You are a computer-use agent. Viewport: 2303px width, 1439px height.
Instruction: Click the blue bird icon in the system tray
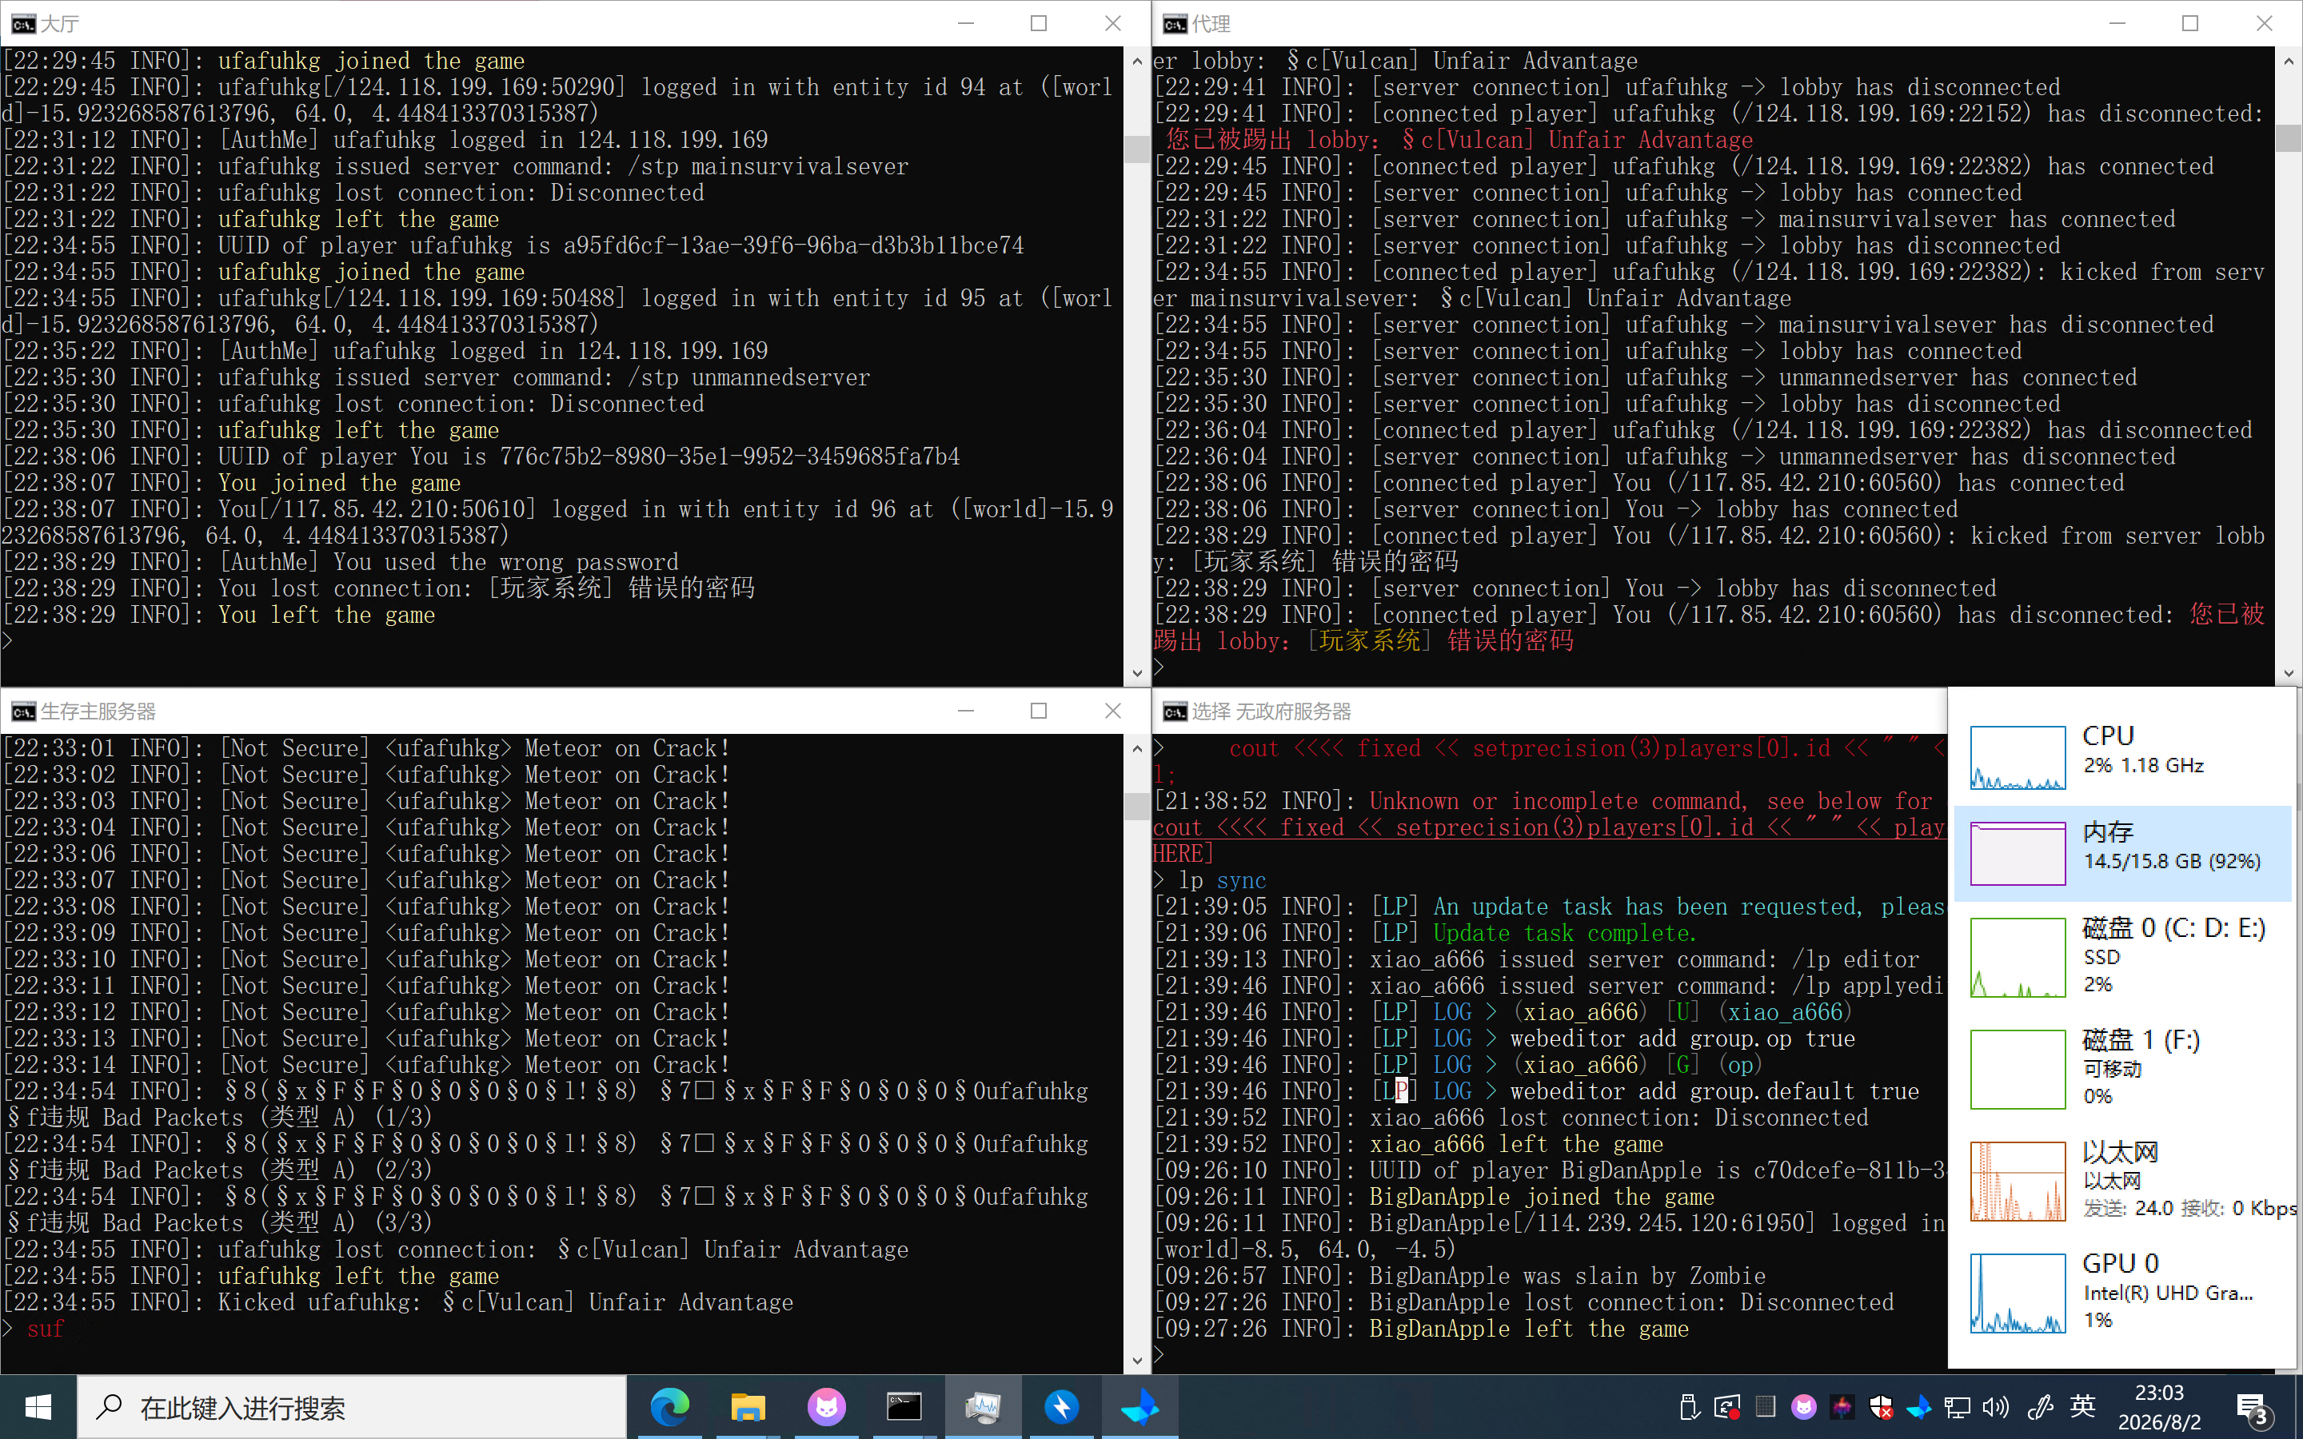[x=1918, y=1407]
